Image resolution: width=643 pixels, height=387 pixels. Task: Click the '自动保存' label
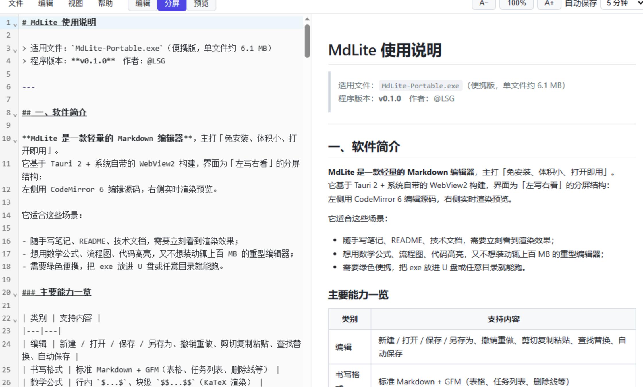tap(581, 3)
